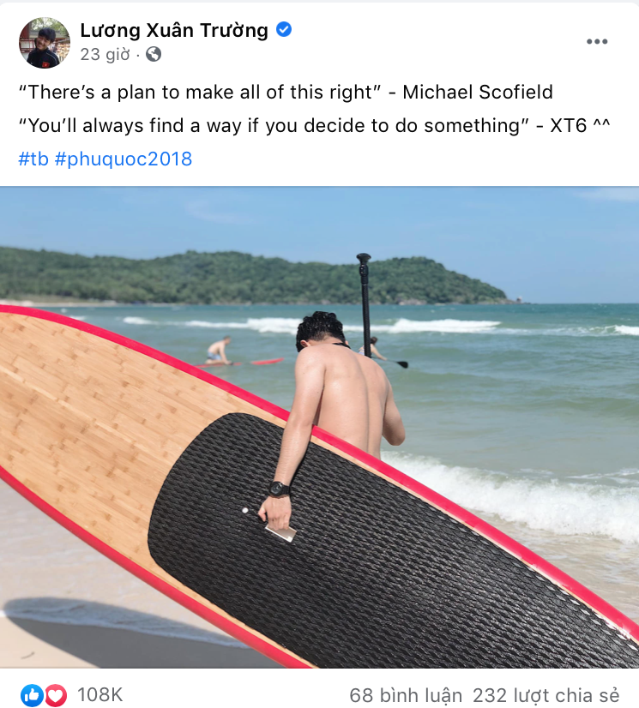Screen dimensions: 639x708
Task: Click the Michael Scofield quote line
Action: [286, 92]
